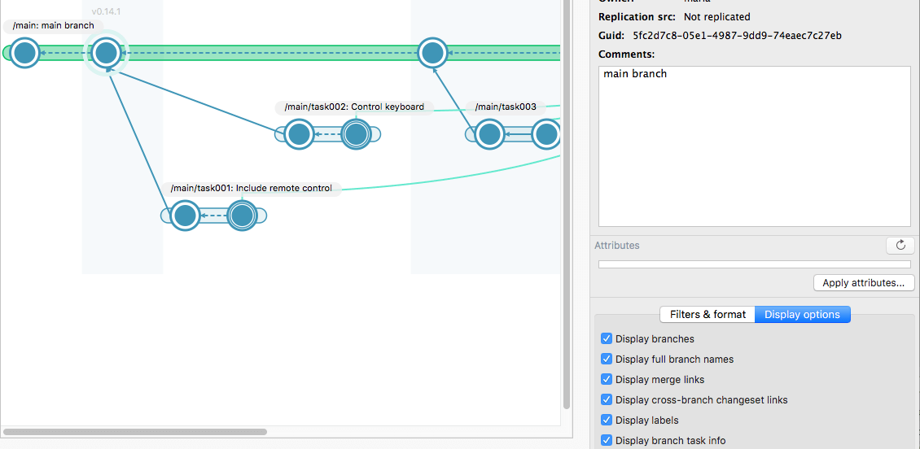This screenshot has width=920, height=449.
Task: Toggle Display cross-branch changeset links
Action: [607, 399]
